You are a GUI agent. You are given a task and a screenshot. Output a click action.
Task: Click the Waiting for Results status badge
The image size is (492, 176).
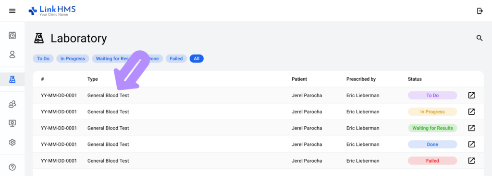[432, 128]
